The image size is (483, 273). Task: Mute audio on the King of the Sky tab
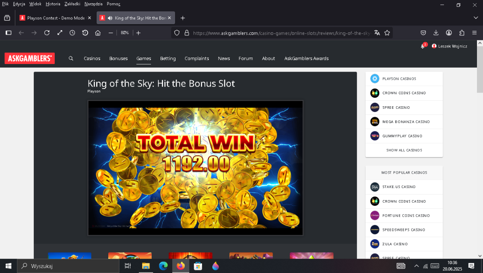point(110,18)
